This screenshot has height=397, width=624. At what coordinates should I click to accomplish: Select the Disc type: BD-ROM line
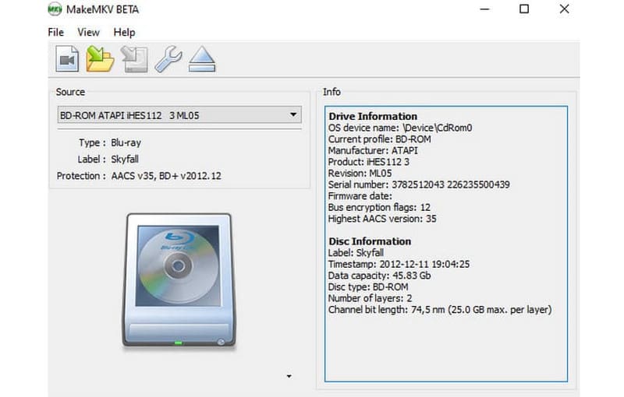[368, 287]
